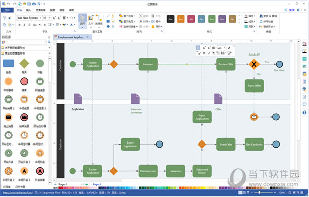Image resolution: width=309 pixels, height=197 pixels.
Task: Click the Page-1 tab at bottom
Action: tap(97, 185)
